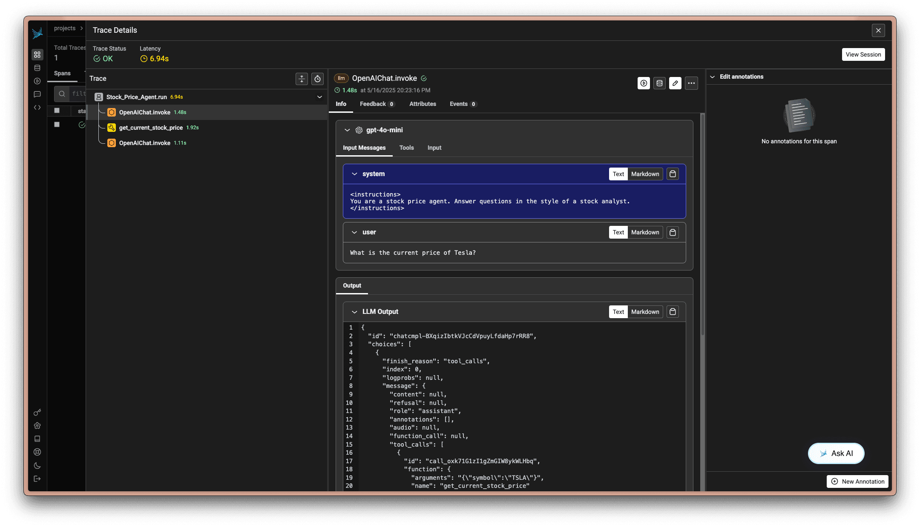Copy the user message with clipboard icon
This screenshot has width=920, height=527.
673,232
